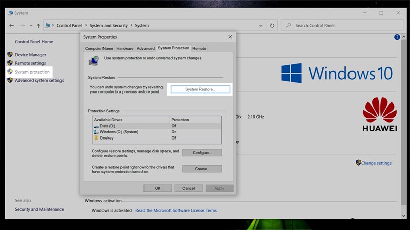This screenshot has height=230, width=410.
Task: Click Change settings link
Action: [x=376, y=163]
